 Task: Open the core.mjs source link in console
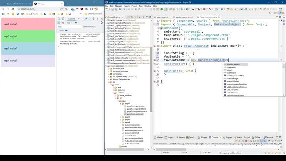pos(93,34)
